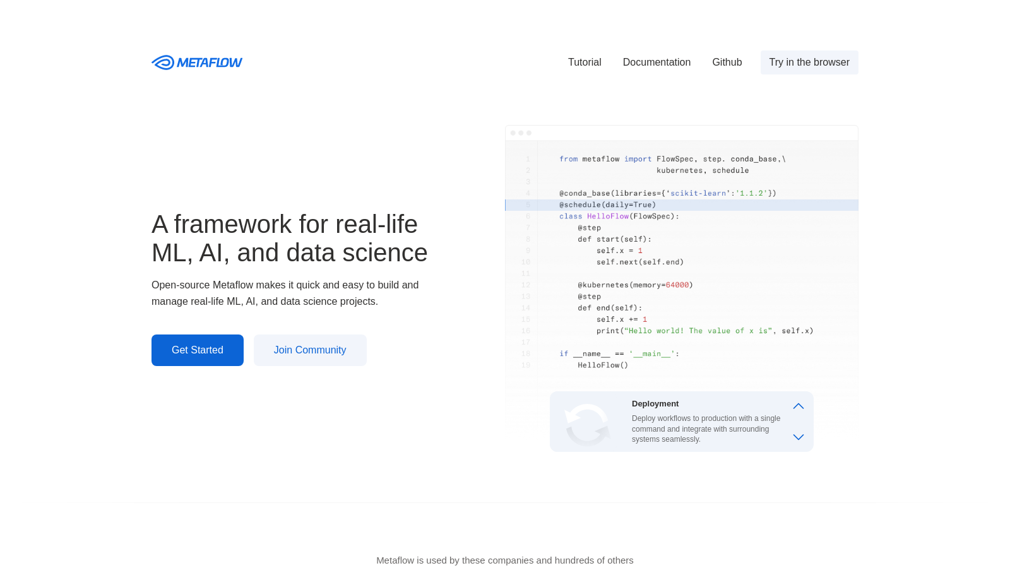Click the HelloFlow class name in code
The image size is (1010, 568).
607,216
